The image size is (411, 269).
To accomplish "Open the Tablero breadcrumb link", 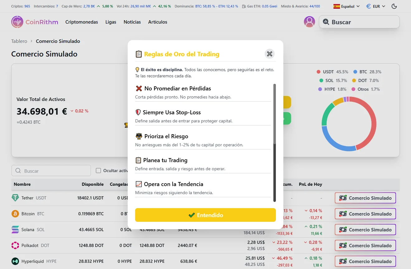I will click(19, 41).
